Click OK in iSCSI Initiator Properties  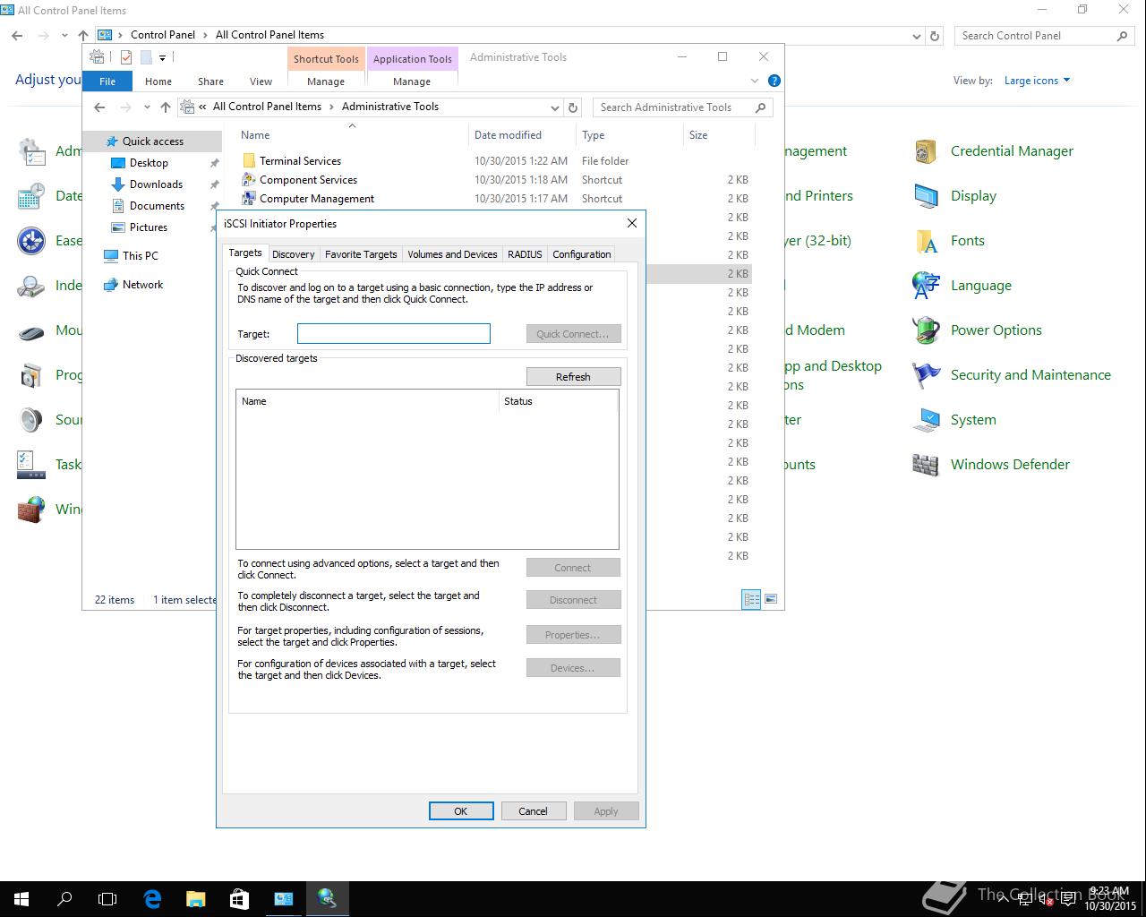[461, 811]
